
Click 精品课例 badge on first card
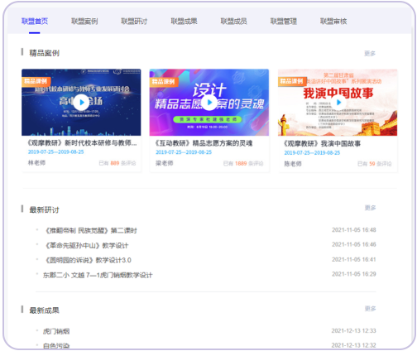[36, 81]
